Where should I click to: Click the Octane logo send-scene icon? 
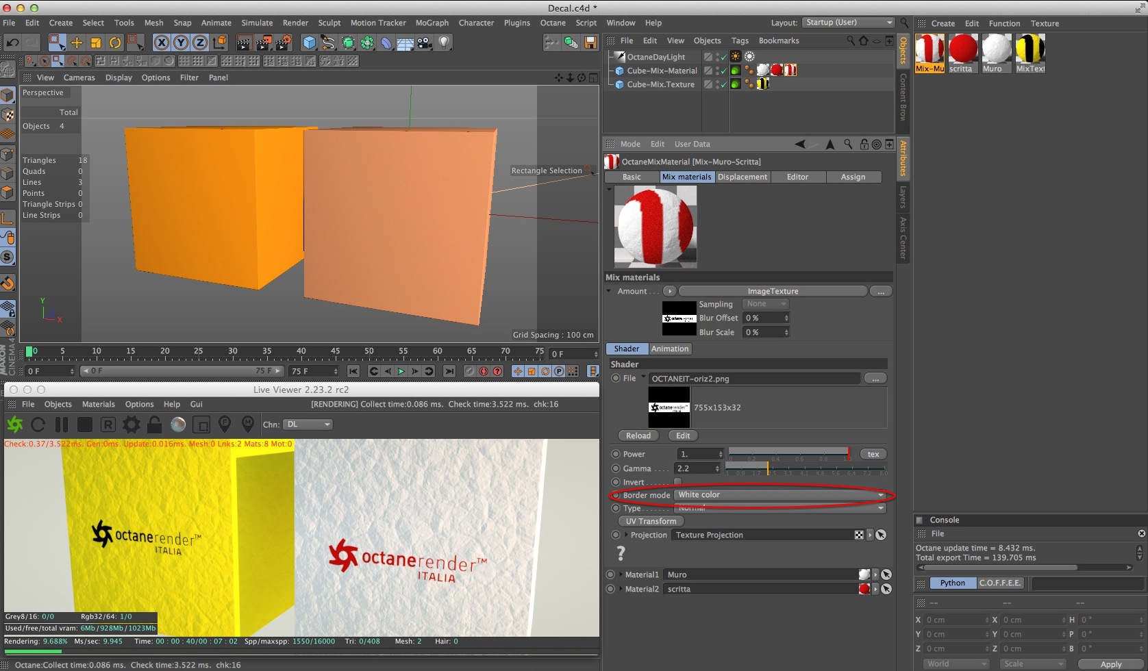[x=14, y=425]
